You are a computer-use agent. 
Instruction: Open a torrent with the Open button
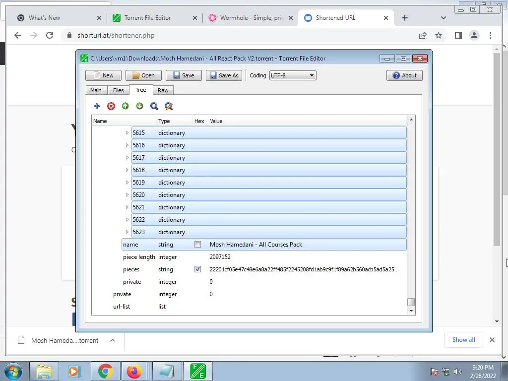[x=143, y=75]
